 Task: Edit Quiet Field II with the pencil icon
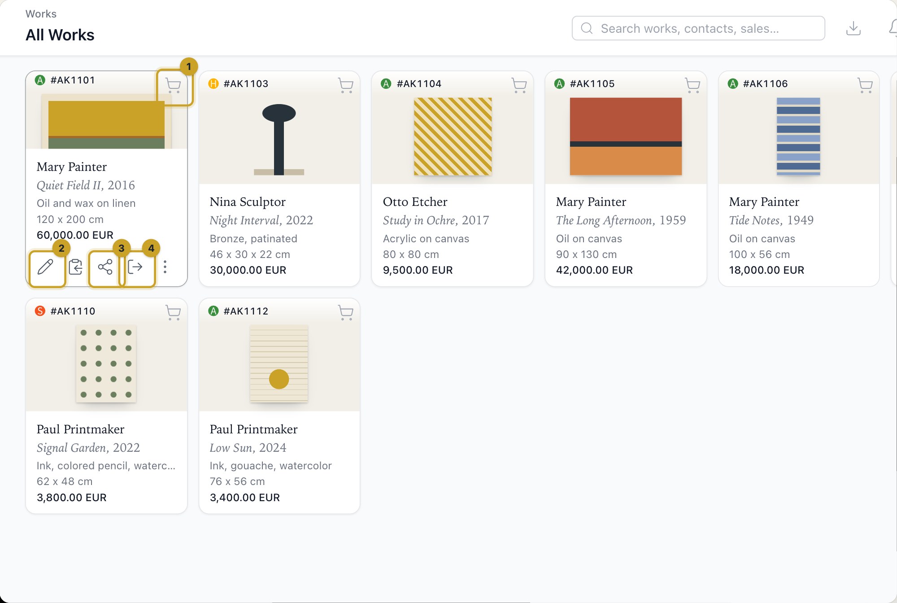tap(46, 267)
